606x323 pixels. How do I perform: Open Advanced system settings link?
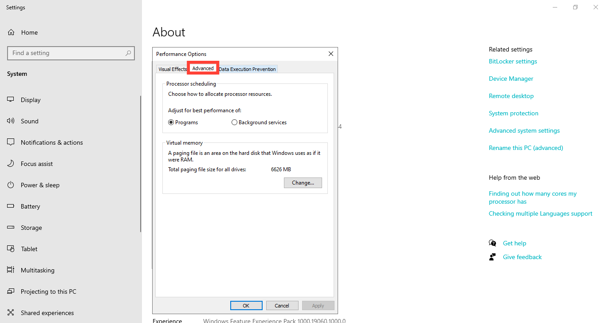[x=524, y=130]
